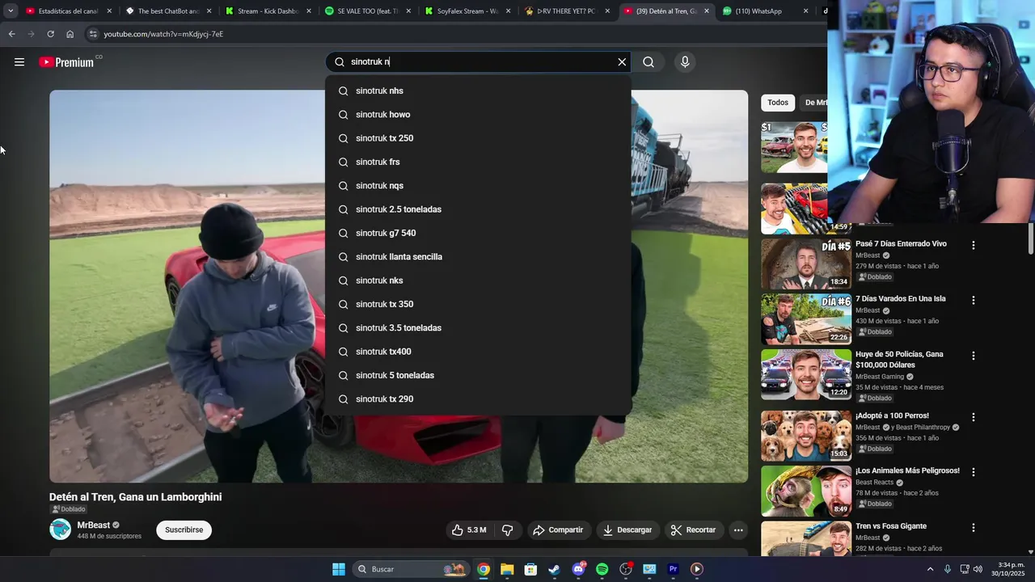
Task: Select suggestion 'sinotruk frs'
Action: [x=479, y=162]
